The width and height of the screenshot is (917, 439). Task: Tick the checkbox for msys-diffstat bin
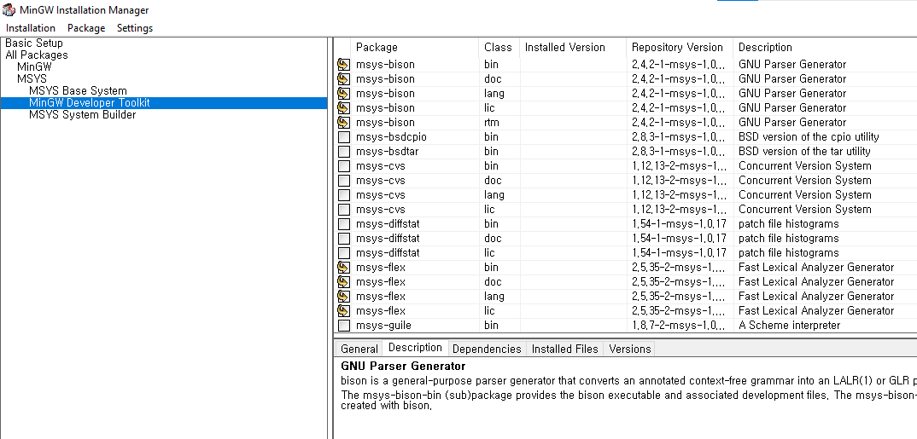click(x=344, y=224)
